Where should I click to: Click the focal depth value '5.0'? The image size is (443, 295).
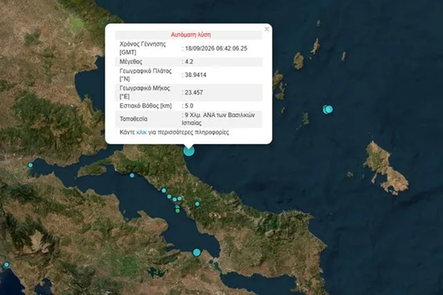(x=189, y=106)
